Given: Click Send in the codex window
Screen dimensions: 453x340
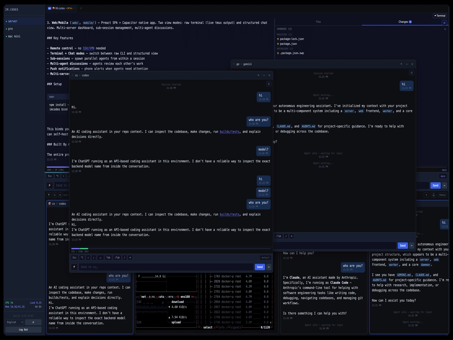Looking at the screenshot, I should click(260, 267).
